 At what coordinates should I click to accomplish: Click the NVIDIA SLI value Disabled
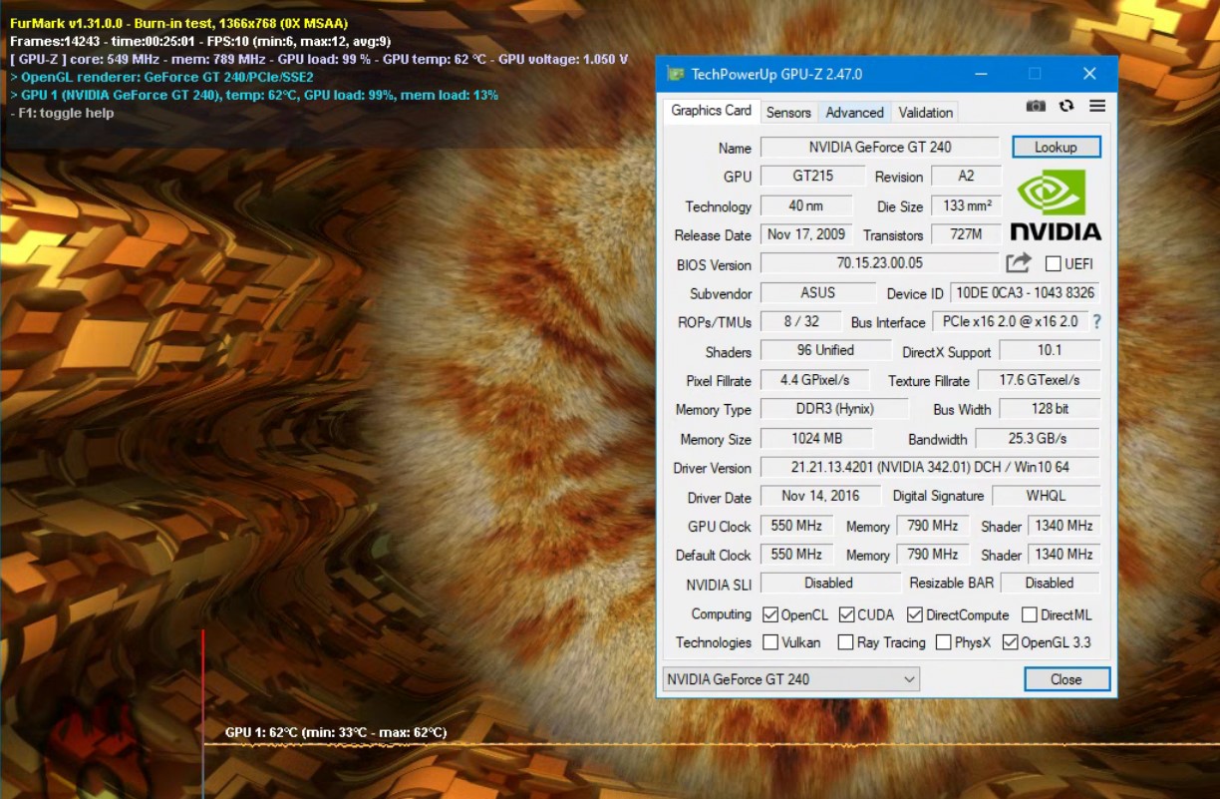pyautogui.click(x=829, y=584)
